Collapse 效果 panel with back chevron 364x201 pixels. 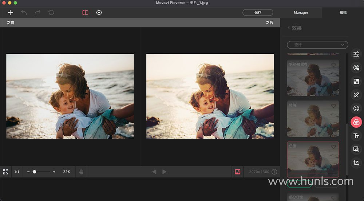tap(289, 28)
